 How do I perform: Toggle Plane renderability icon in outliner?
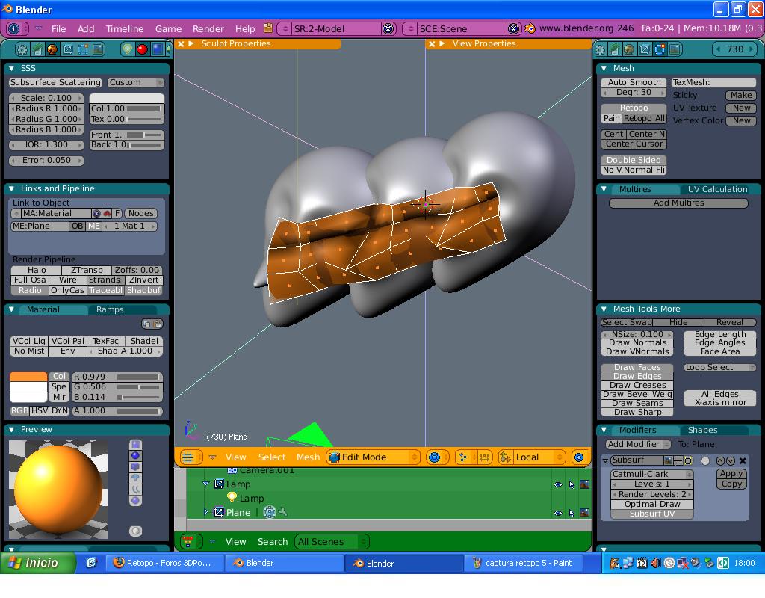coord(584,513)
